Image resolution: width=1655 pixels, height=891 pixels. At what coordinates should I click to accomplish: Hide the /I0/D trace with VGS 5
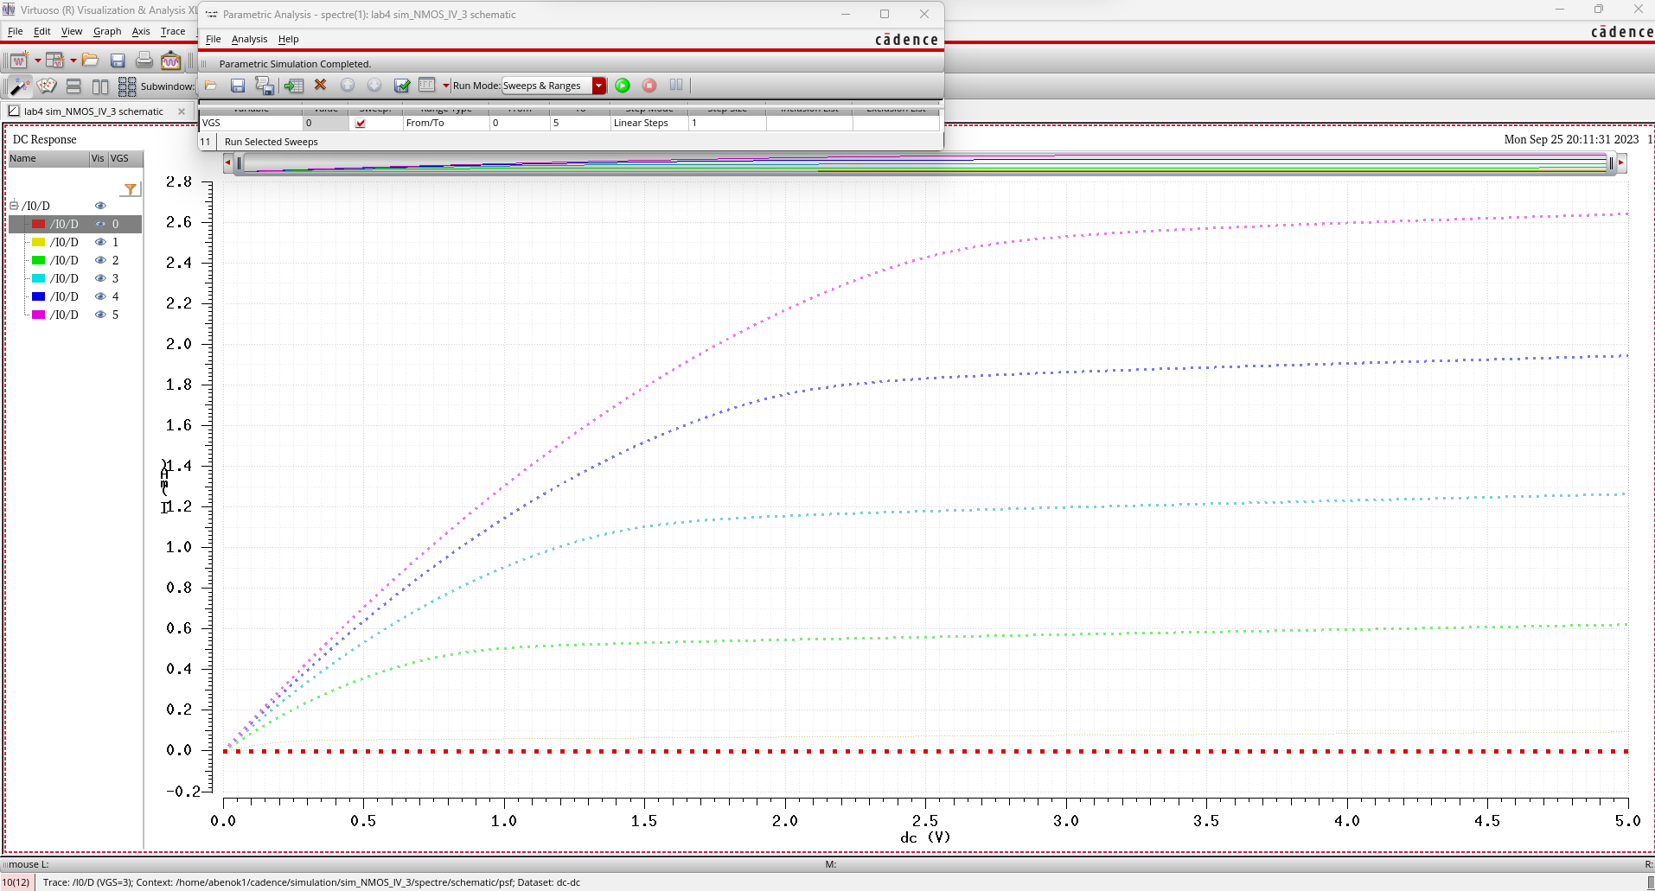[100, 315]
